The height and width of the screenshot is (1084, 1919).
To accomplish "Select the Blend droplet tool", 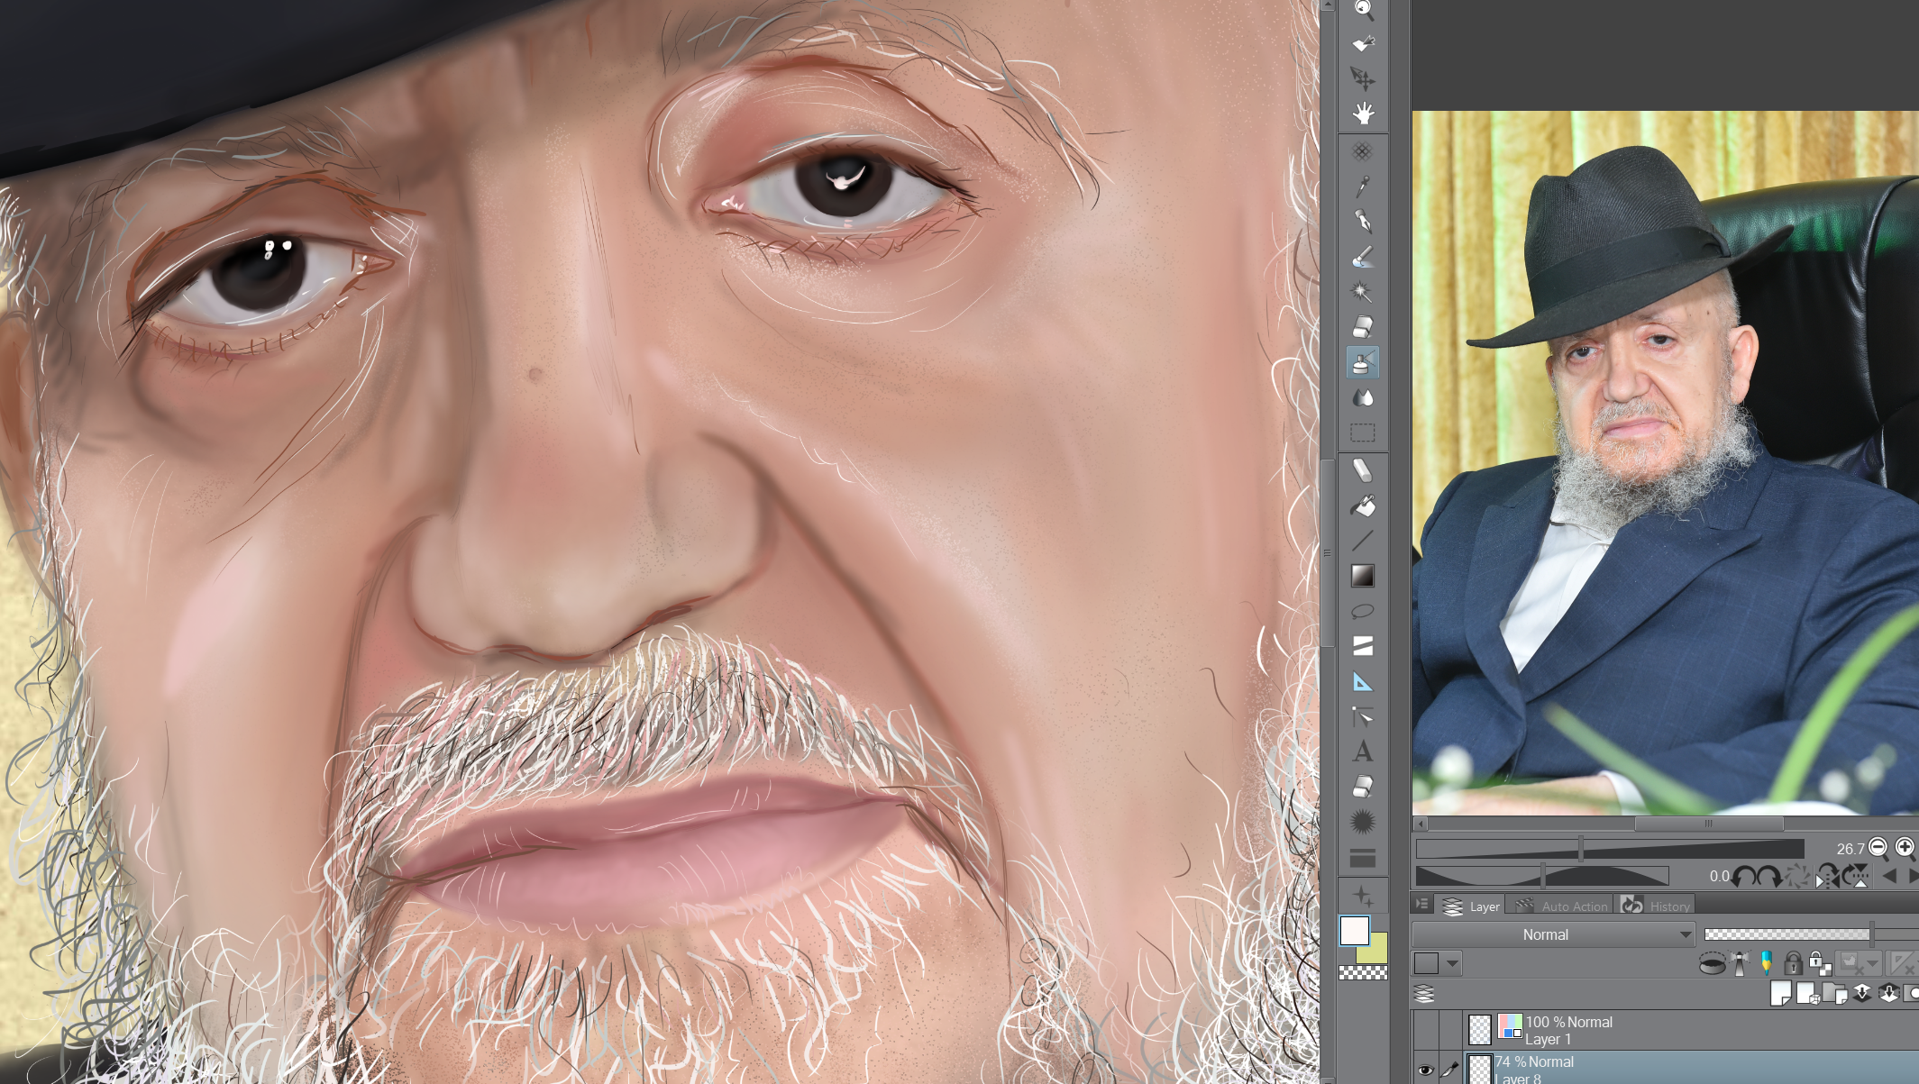I will (x=1363, y=398).
